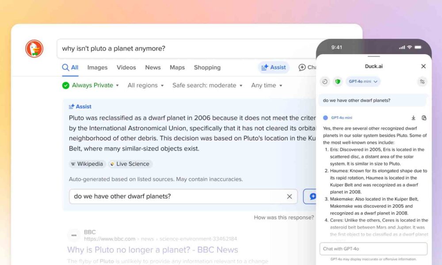Expand the Any time filter
Viewport: 442px width, 265px height.
point(267,85)
